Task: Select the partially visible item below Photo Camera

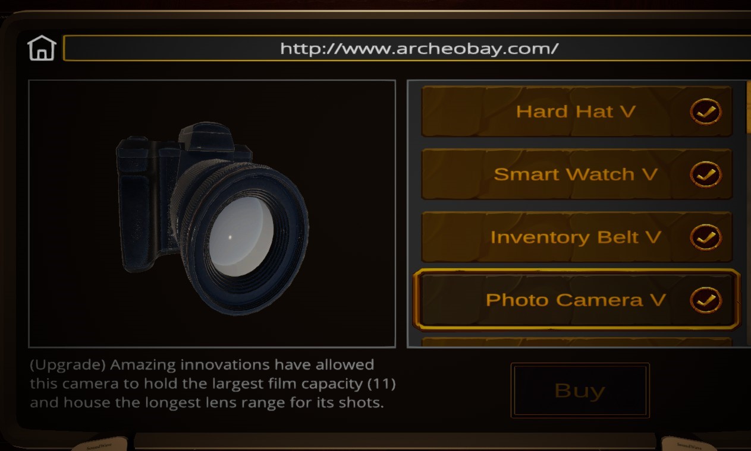Action: (577, 342)
